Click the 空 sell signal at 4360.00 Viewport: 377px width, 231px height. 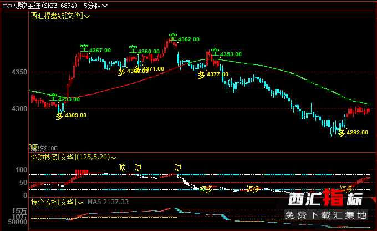(x=133, y=49)
